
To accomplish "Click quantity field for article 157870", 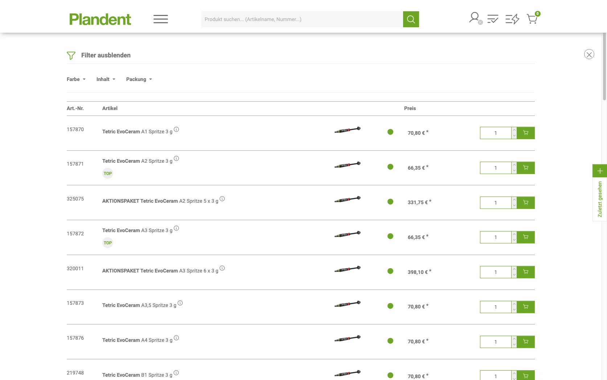I will [x=496, y=133].
